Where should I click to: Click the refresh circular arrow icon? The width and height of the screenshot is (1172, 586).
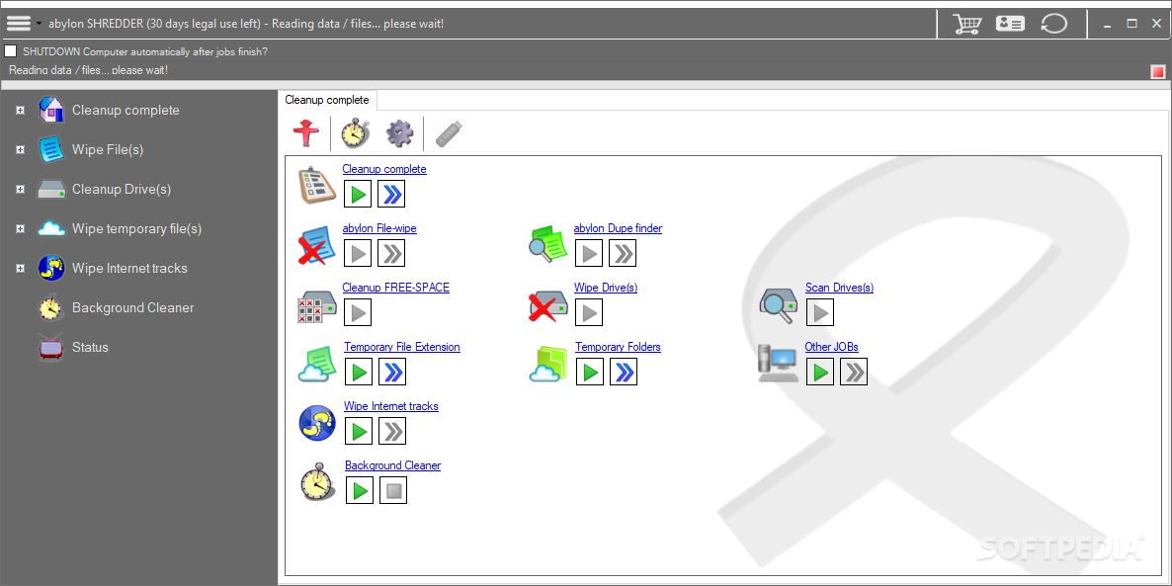pyautogui.click(x=1053, y=23)
